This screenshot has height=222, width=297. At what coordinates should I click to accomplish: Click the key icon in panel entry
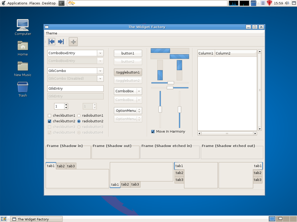click(x=72, y=3)
